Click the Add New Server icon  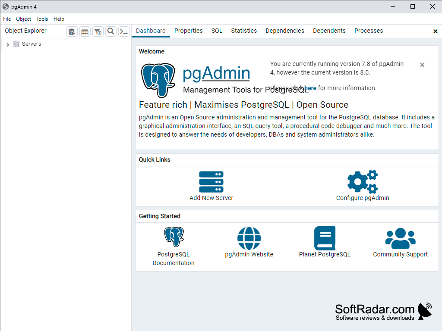211,182
